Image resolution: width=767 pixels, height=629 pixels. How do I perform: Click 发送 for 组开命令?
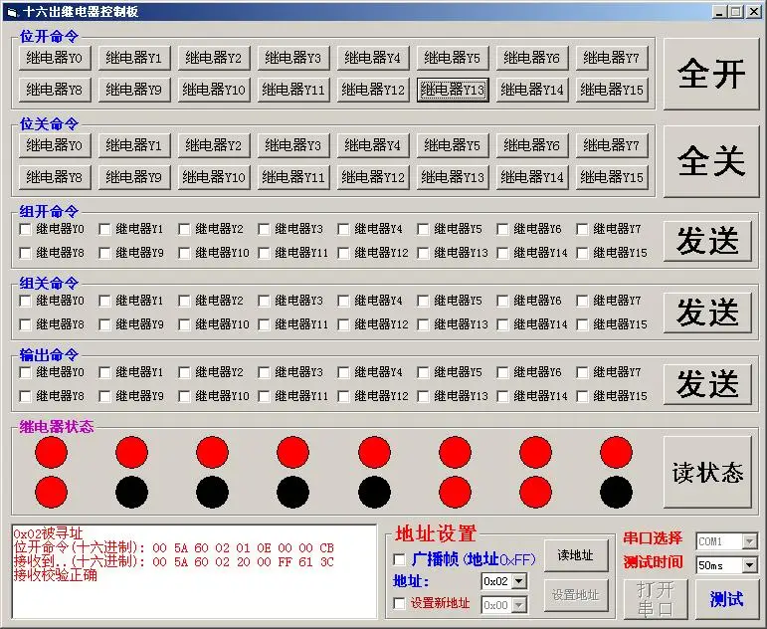click(x=707, y=241)
